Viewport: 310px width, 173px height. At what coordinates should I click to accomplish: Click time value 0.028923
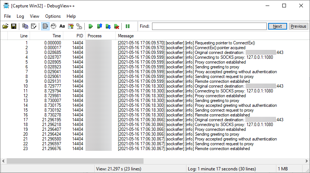(x=53, y=67)
